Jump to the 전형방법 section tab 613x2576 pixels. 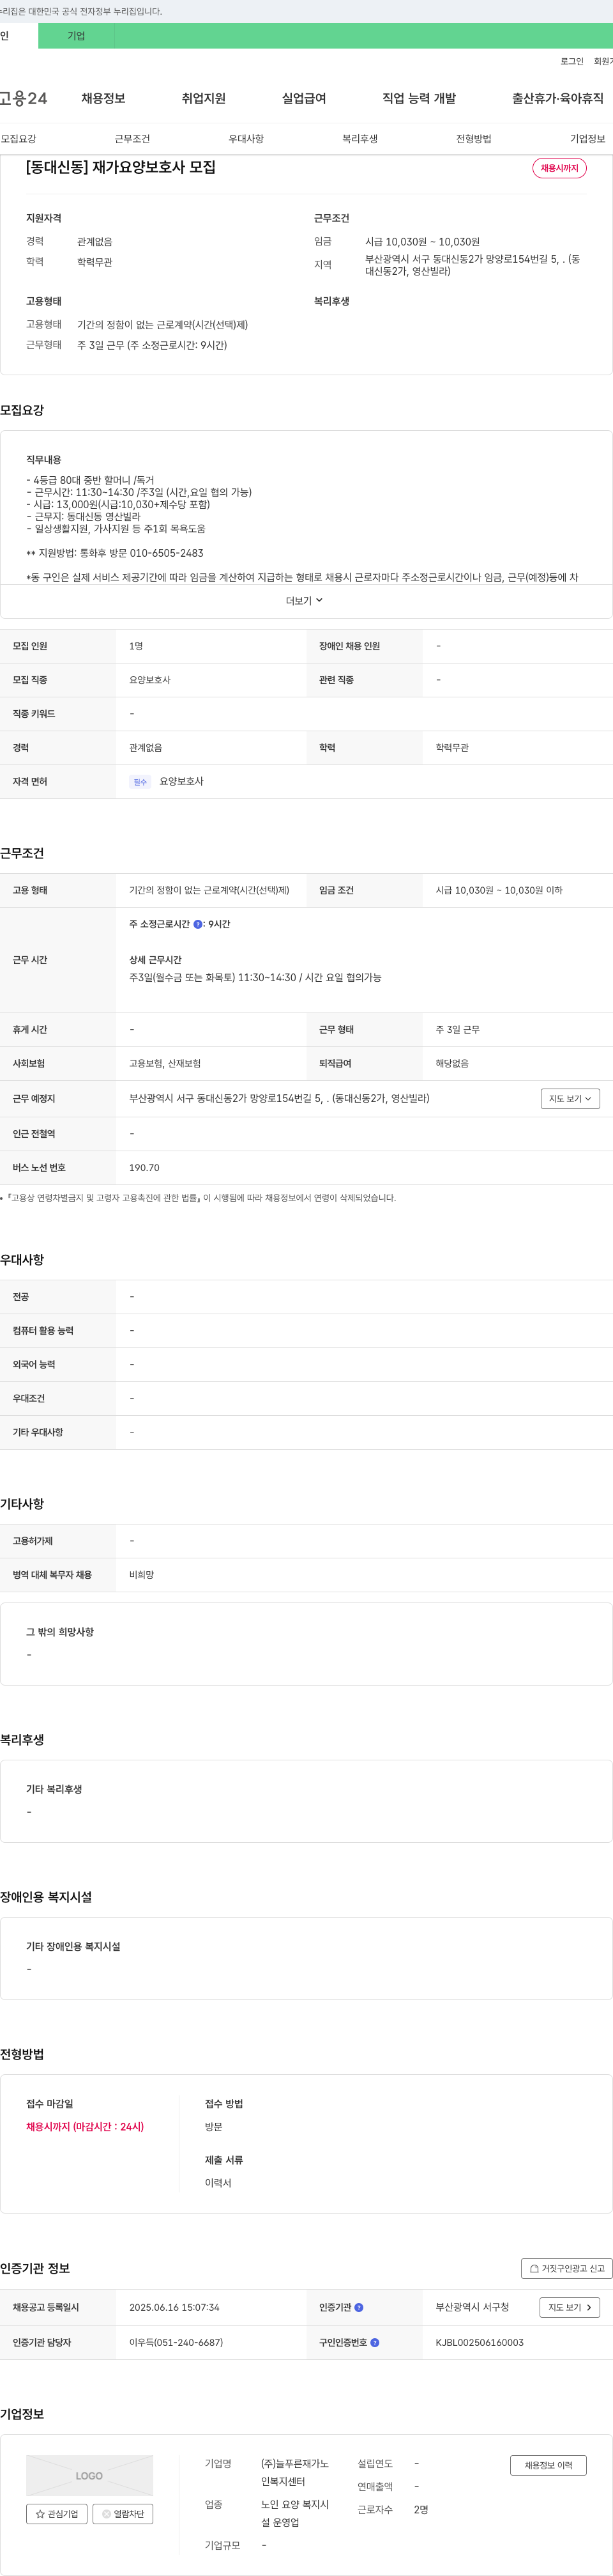click(x=473, y=139)
